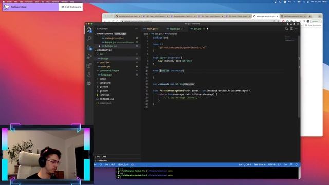Click the Go language mode status item

(x=285, y=165)
